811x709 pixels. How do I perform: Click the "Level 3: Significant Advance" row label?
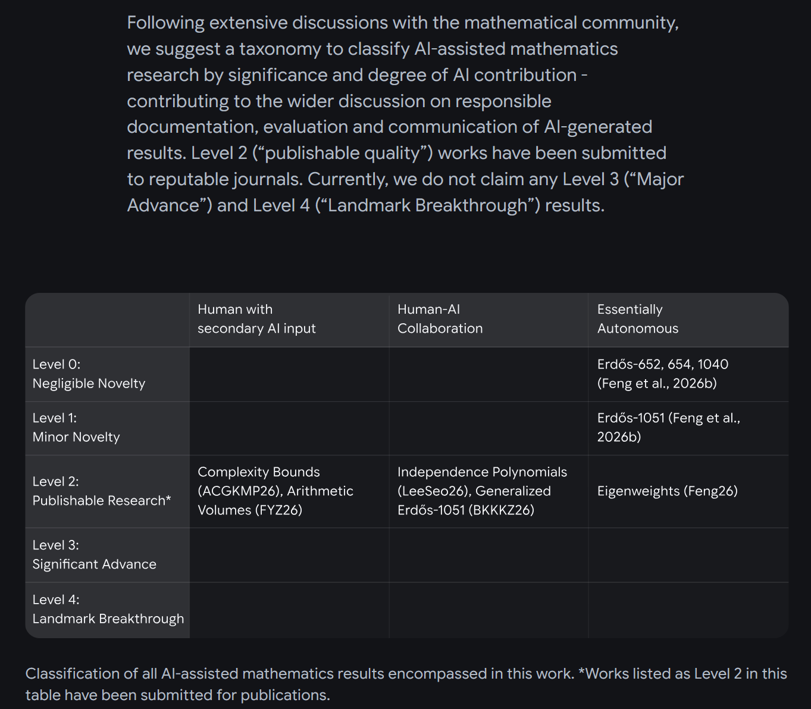(x=94, y=555)
